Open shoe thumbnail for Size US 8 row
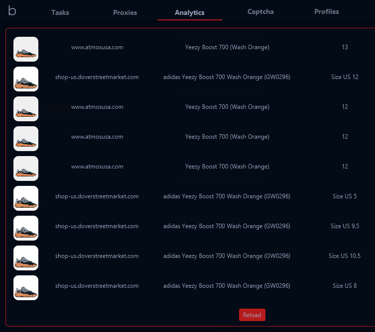The image size is (375, 332). click(x=26, y=288)
